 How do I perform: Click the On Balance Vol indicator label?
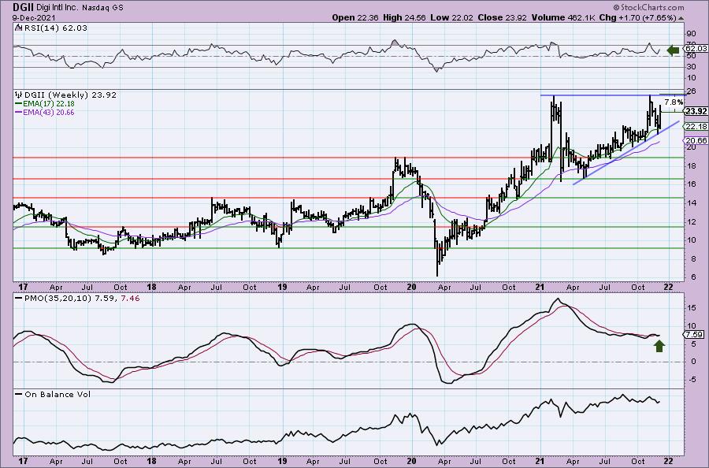[x=58, y=394]
